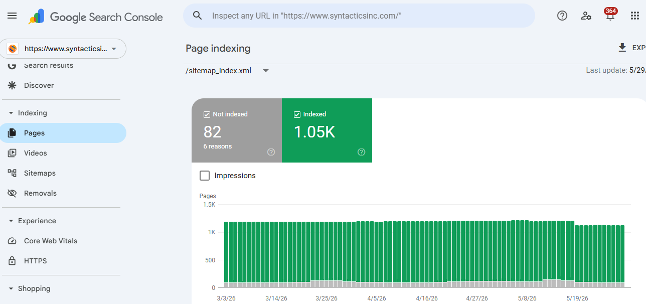Click help icon on Indexed card
Screen dimensions: 646x304
pyautogui.click(x=362, y=152)
